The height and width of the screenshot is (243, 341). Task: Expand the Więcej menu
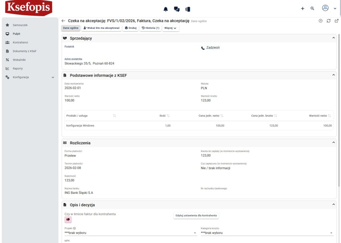171,28
